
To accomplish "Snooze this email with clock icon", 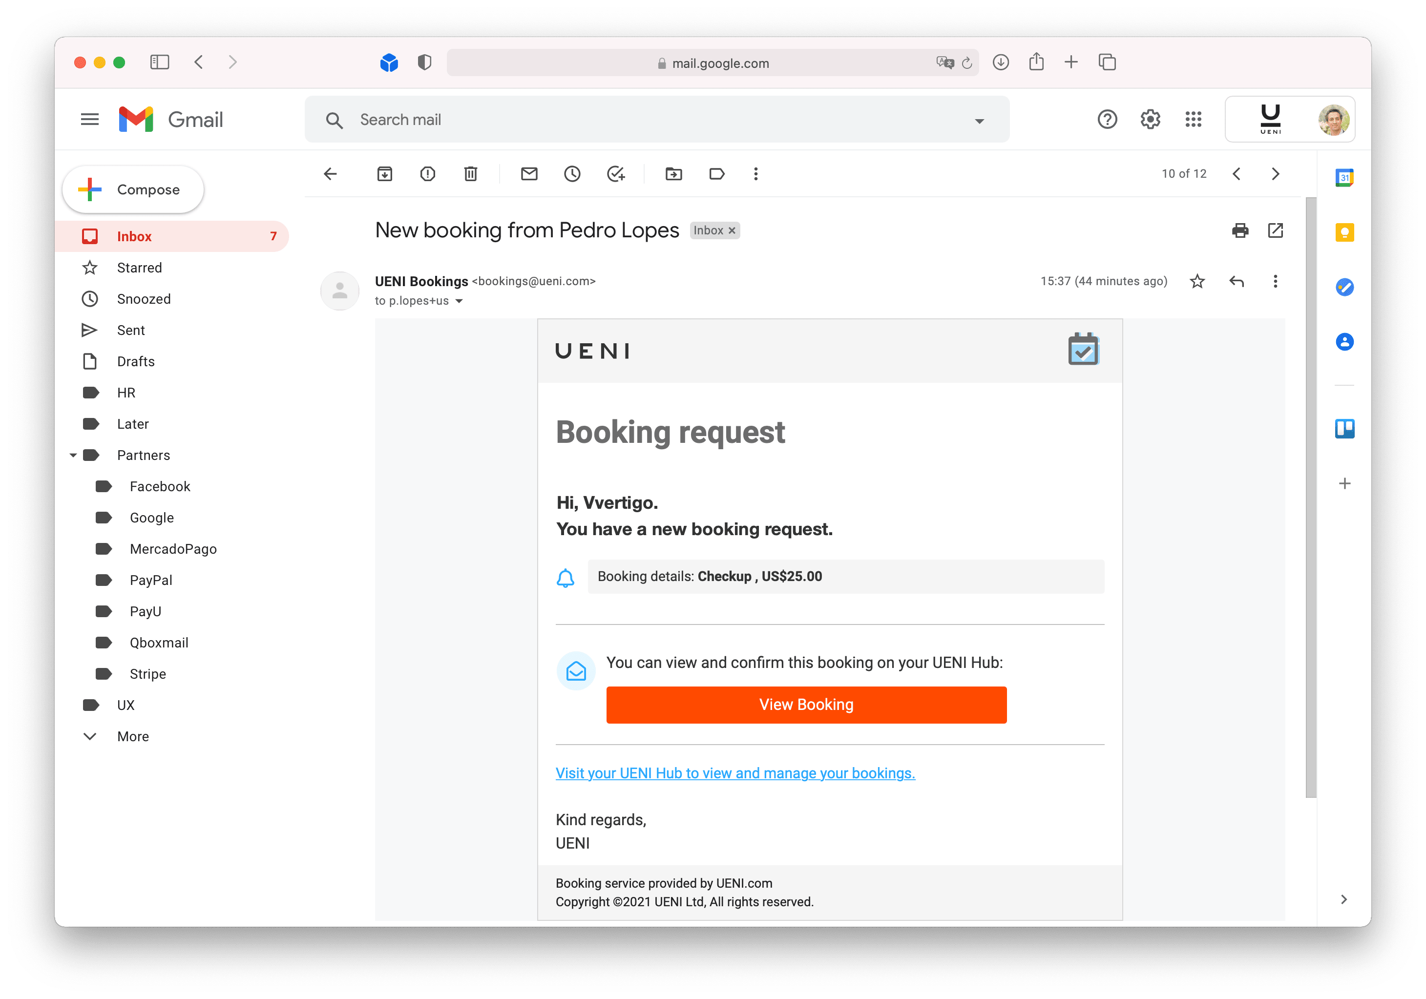I will point(572,174).
